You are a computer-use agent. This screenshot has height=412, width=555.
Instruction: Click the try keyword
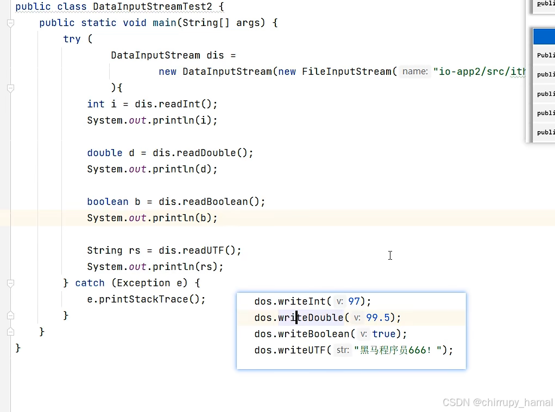[x=72, y=39]
